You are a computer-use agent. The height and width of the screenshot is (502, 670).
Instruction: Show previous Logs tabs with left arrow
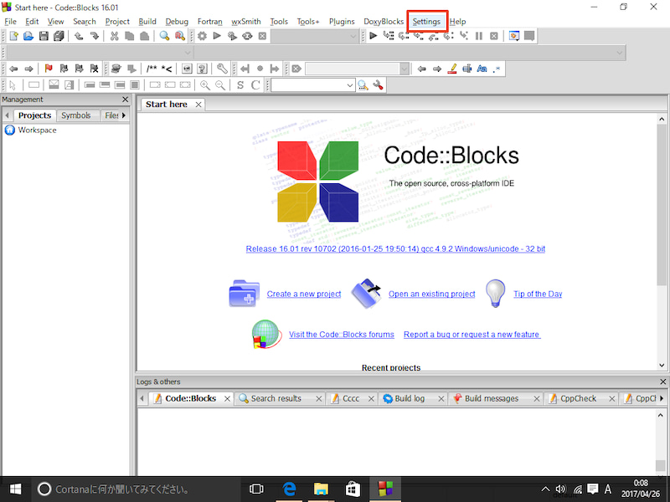coord(142,398)
